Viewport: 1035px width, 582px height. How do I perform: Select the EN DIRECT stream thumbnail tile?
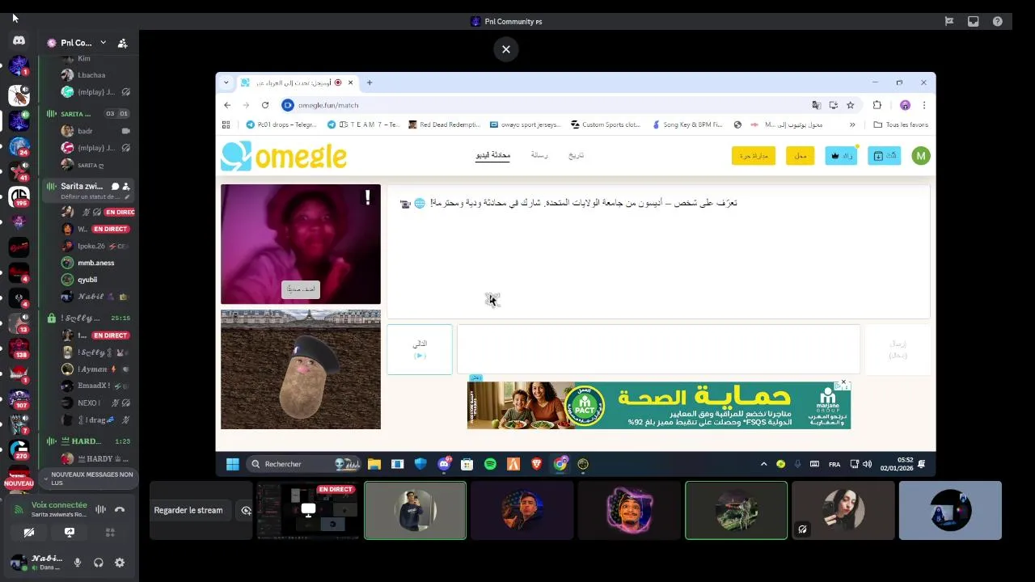tap(308, 510)
